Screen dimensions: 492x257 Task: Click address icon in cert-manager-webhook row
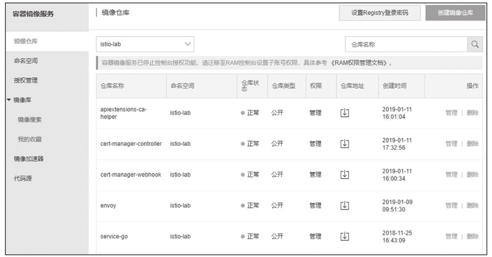point(344,174)
